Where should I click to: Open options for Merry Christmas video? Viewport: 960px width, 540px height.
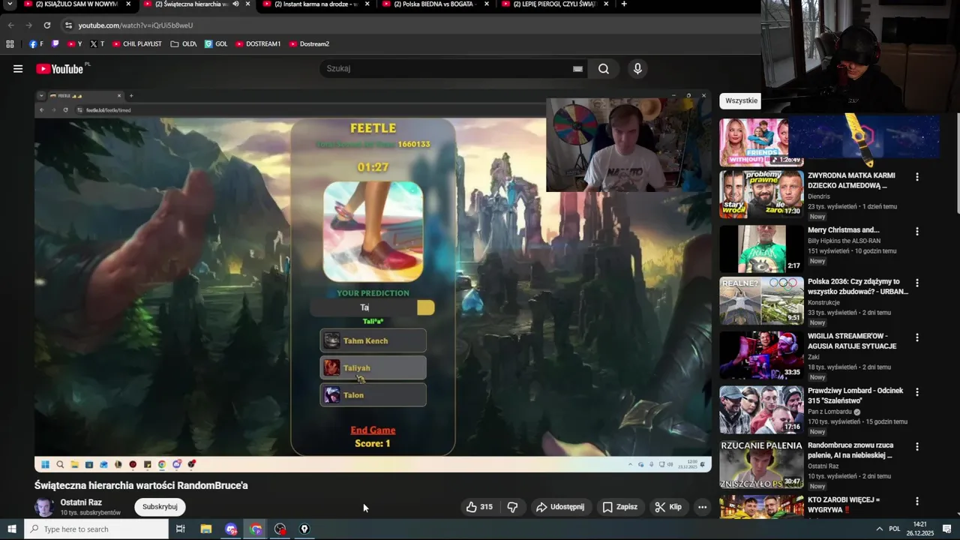coord(916,232)
